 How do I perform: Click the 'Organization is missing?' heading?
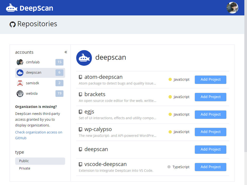click(36, 107)
